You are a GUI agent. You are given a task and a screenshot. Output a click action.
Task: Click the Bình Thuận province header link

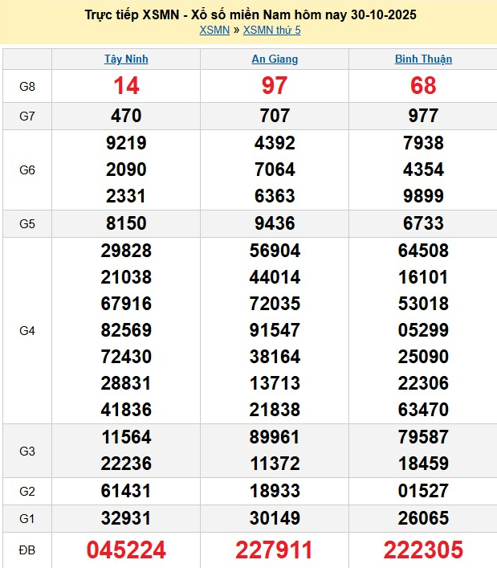423,59
